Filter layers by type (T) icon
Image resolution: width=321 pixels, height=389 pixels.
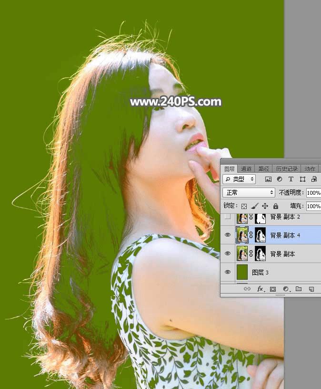291,179
